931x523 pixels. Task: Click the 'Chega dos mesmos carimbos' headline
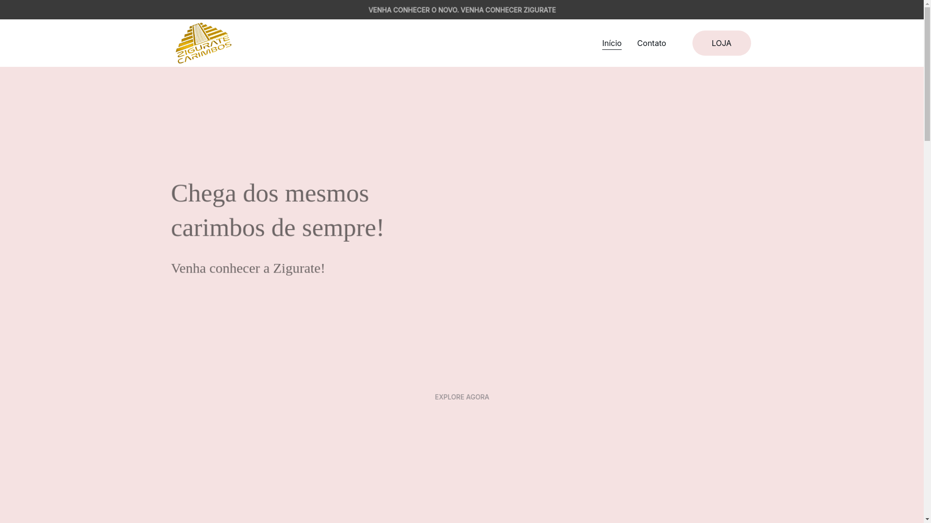point(277,210)
